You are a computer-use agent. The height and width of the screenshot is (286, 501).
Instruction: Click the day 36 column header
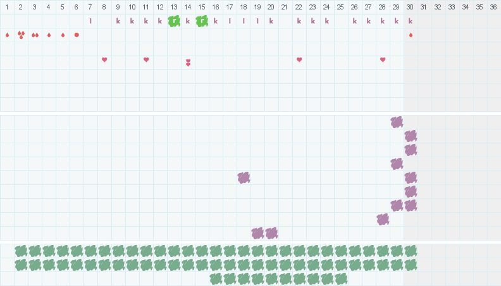(x=493, y=7)
